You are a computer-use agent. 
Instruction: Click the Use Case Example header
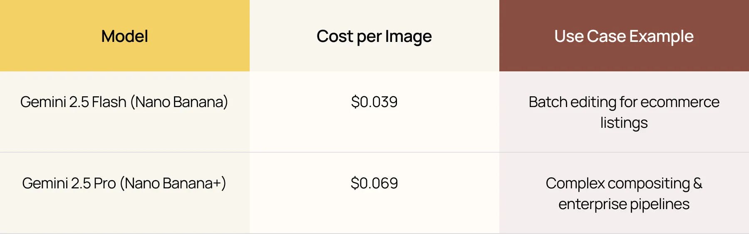pos(624,37)
